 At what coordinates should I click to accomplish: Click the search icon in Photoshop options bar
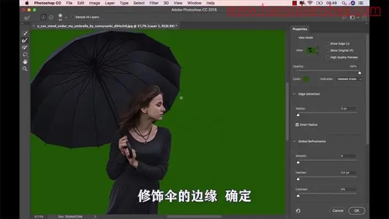tap(344, 17)
